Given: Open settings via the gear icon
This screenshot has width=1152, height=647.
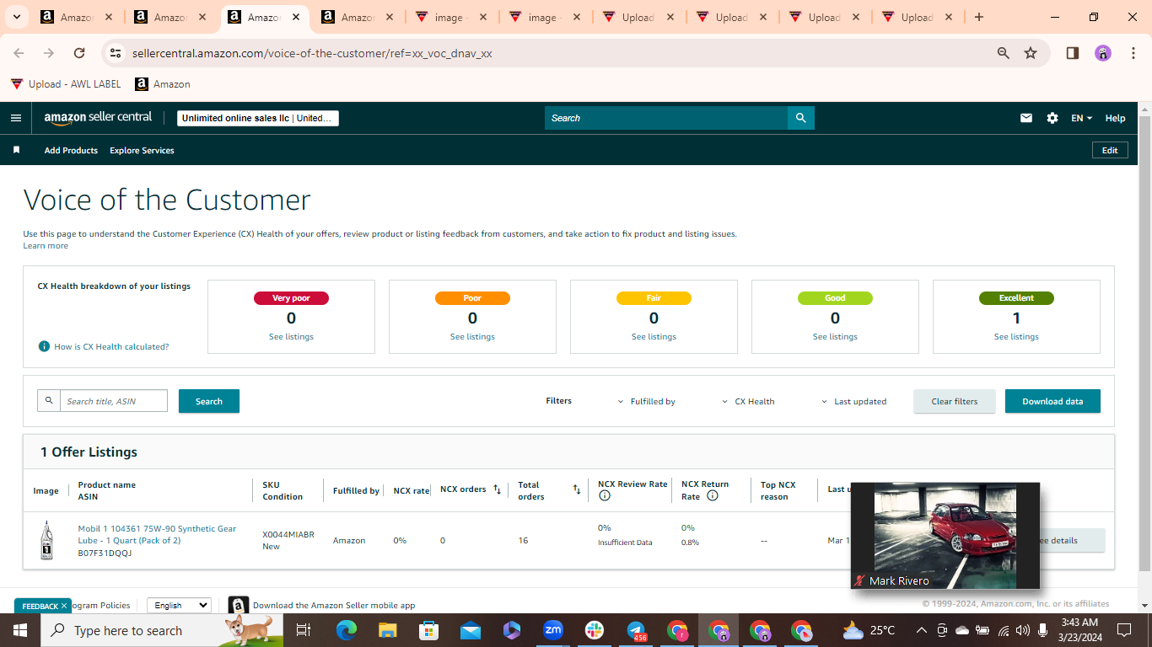Looking at the screenshot, I should (1052, 118).
